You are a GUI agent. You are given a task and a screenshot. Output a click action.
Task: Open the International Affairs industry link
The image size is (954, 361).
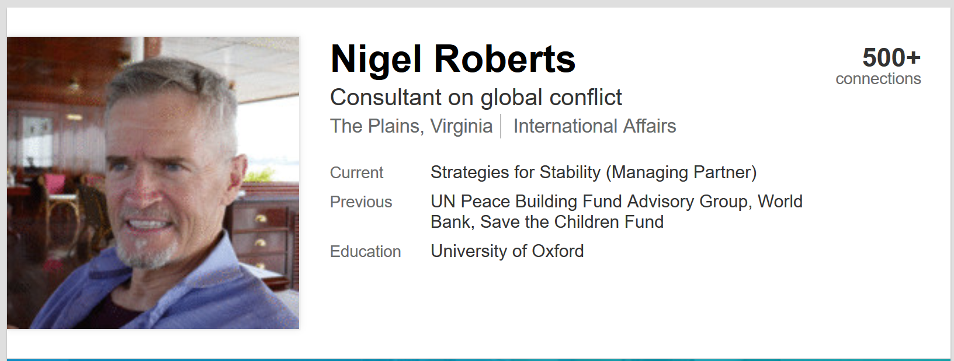595,126
